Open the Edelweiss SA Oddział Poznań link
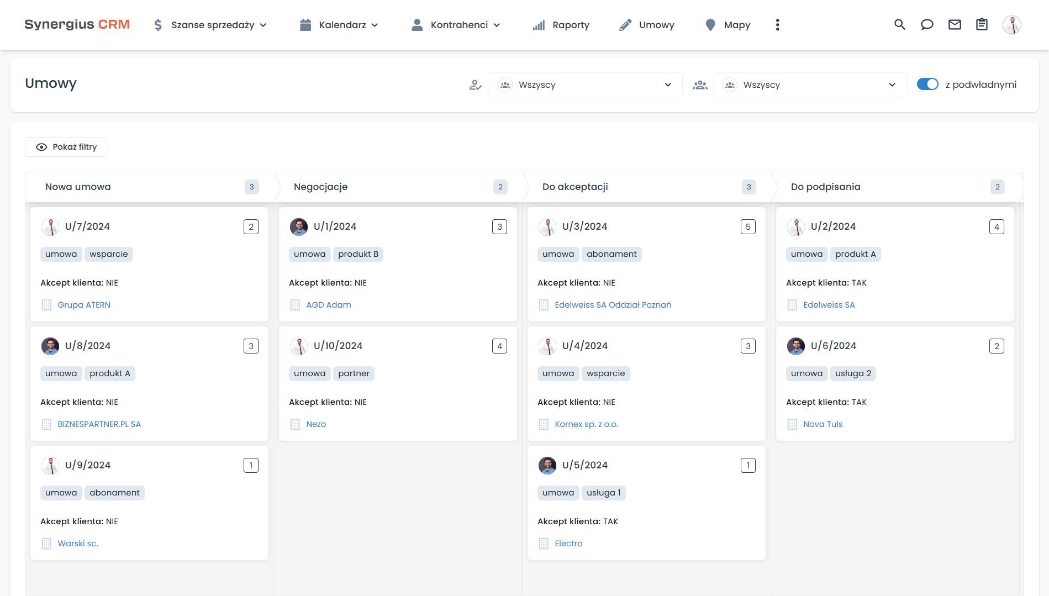The height and width of the screenshot is (596, 1049). click(613, 305)
